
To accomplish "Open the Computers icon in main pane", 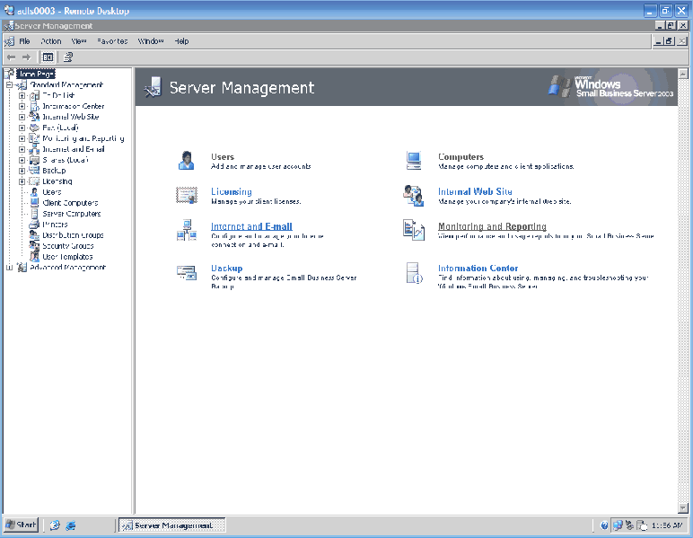I will coord(414,161).
